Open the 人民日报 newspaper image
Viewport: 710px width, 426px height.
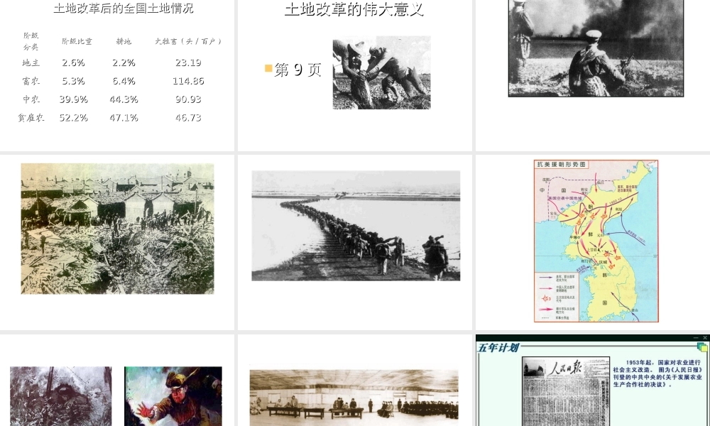[x=566, y=391]
